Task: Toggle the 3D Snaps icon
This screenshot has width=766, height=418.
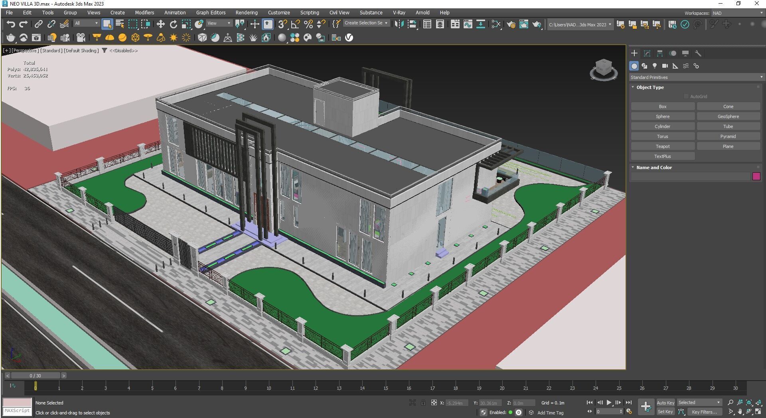Action: pos(282,24)
